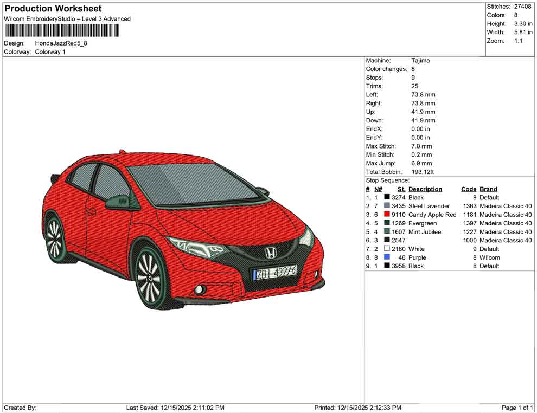Click the White thread chip in stop 7
This screenshot has width=537, height=413.
click(387, 249)
